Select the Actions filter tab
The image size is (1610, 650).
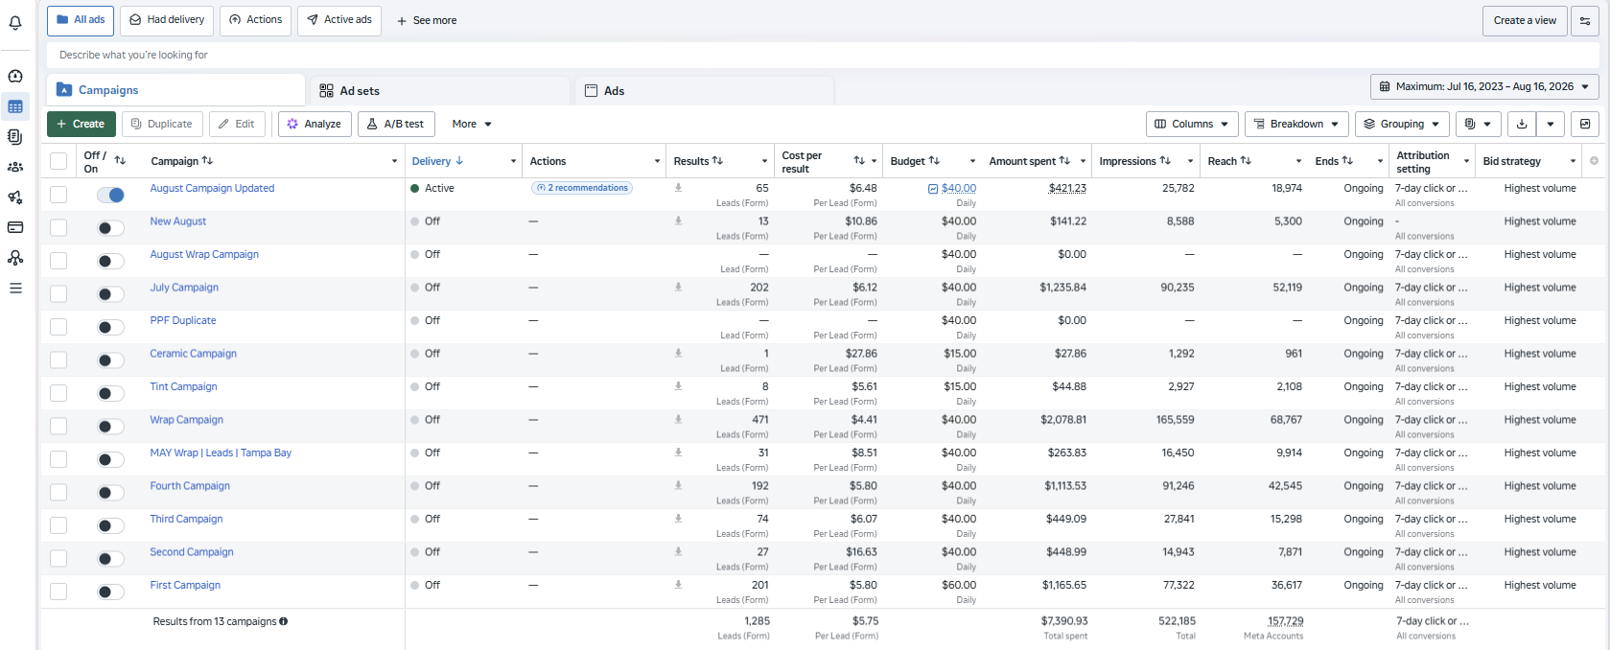coord(255,20)
